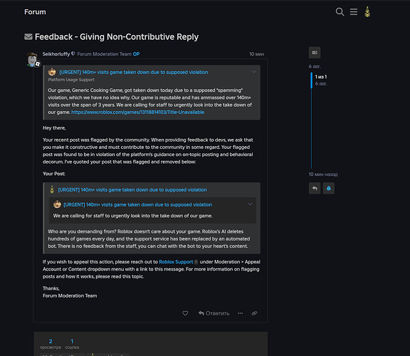Viewport: 410px width, 356px height.
Task: Like the post with the heart icon
Action: 185,313
